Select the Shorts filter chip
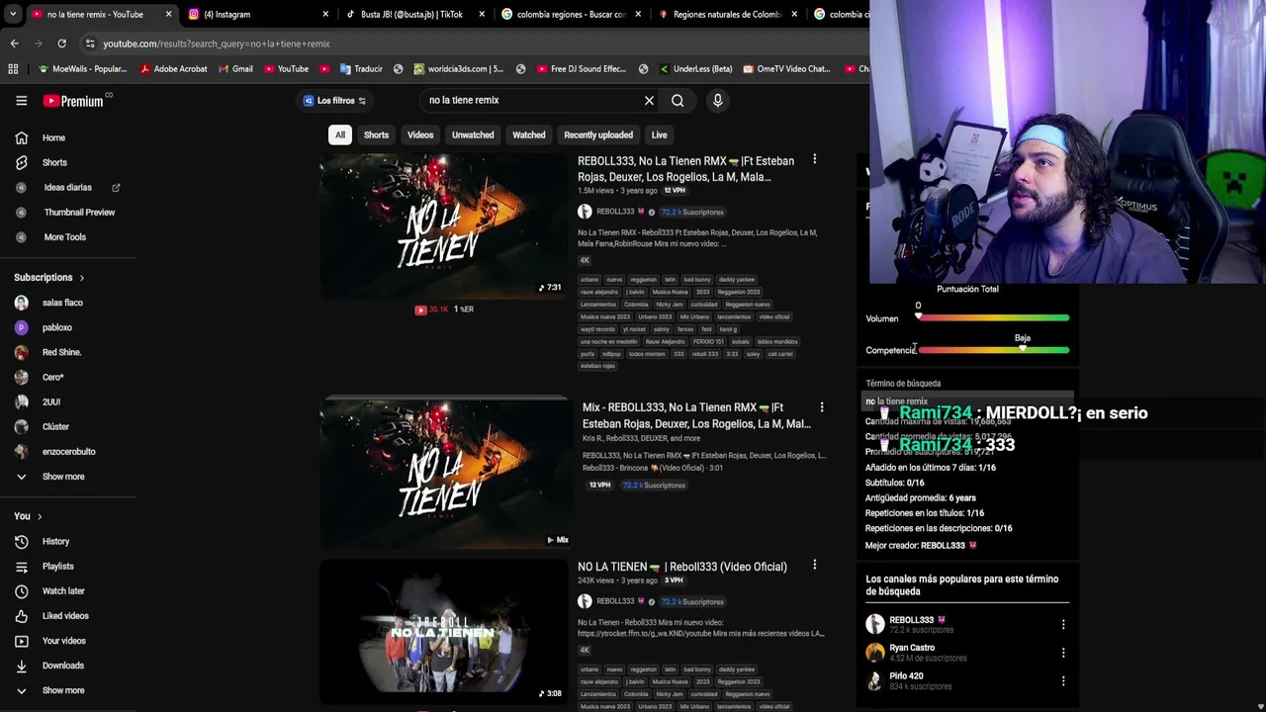Screen dimensions: 1266x712 tap(376, 134)
